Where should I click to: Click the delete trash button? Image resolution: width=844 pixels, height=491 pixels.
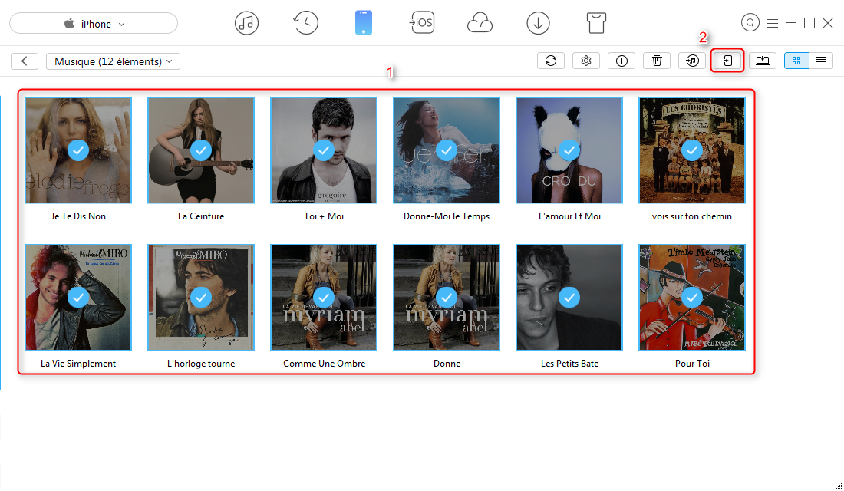(x=657, y=61)
